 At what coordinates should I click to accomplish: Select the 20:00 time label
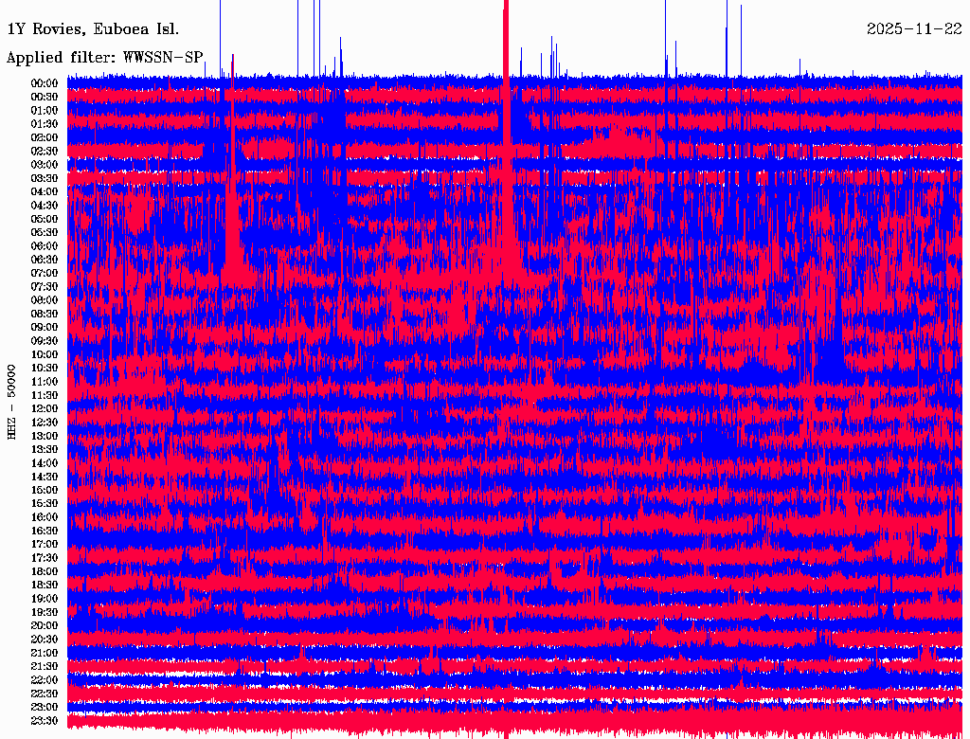(x=45, y=625)
